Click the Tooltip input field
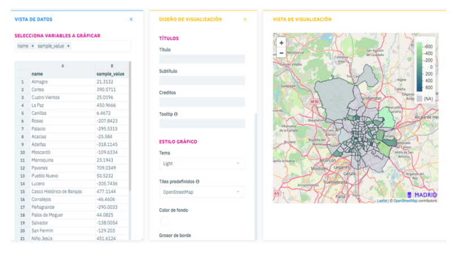 coord(202,123)
